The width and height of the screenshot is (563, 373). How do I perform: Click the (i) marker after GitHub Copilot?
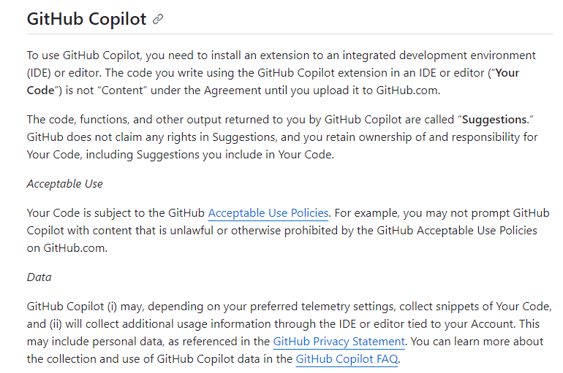pyautogui.click(x=112, y=307)
